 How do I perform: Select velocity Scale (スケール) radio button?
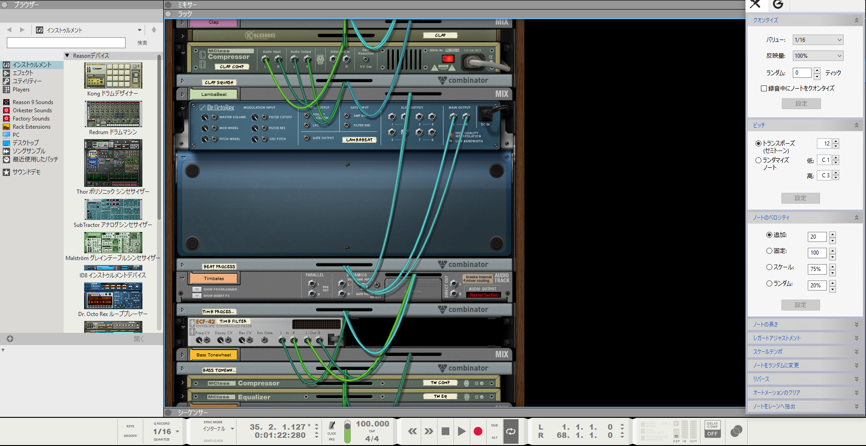[769, 267]
